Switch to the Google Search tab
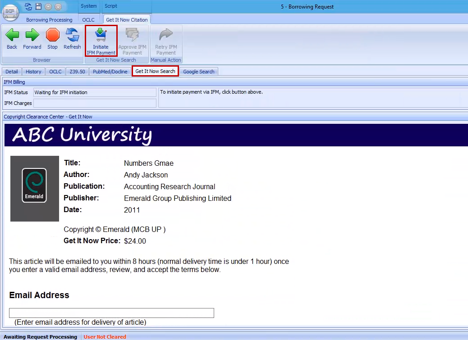This screenshot has height=340, width=468. pos(199,71)
